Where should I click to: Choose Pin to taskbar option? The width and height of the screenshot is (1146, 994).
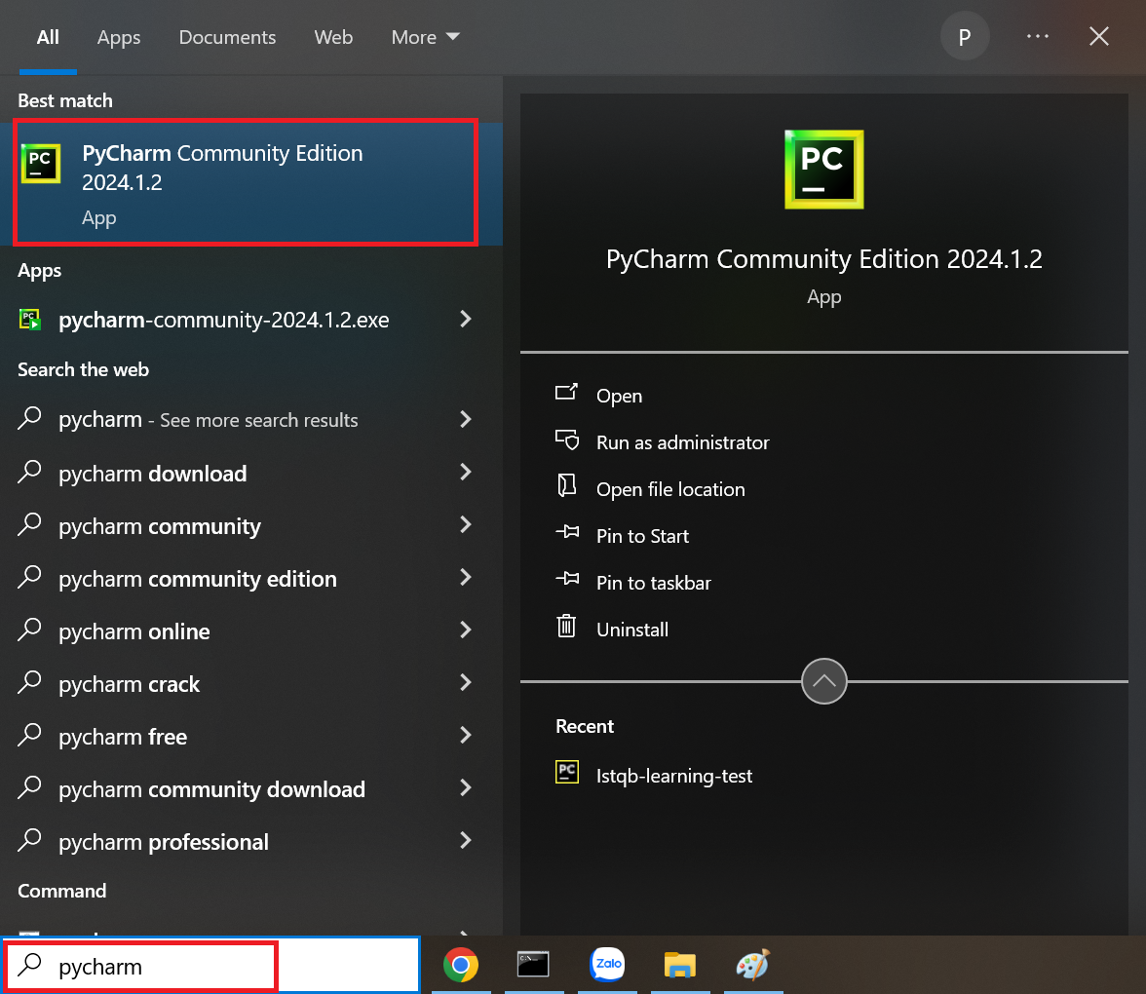click(x=653, y=583)
